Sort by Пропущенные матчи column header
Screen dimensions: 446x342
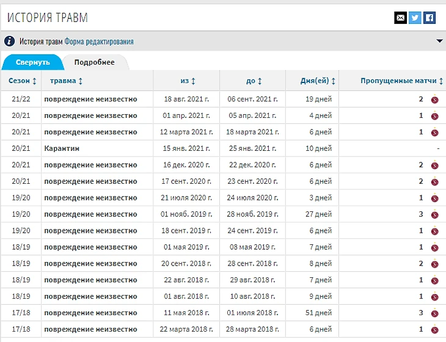point(401,81)
